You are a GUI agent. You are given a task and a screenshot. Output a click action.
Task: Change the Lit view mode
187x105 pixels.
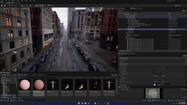coord(13,8)
